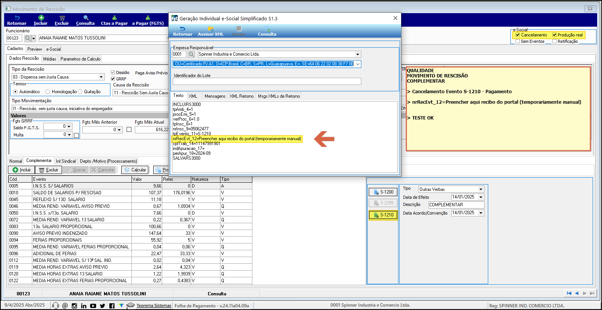Click the graduation cap icon in status bar

click(x=130, y=305)
